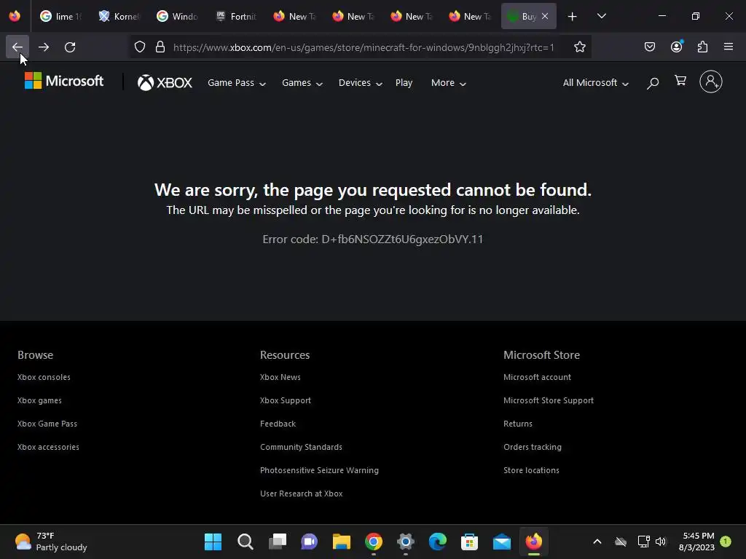746x559 pixels.
Task: Open the Community Standards link
Action: (301, 447)
